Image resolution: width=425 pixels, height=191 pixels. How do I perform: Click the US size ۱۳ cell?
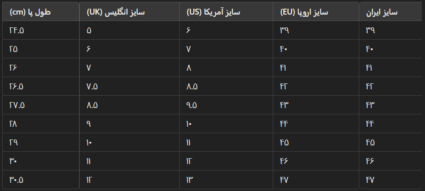[226, 180]
